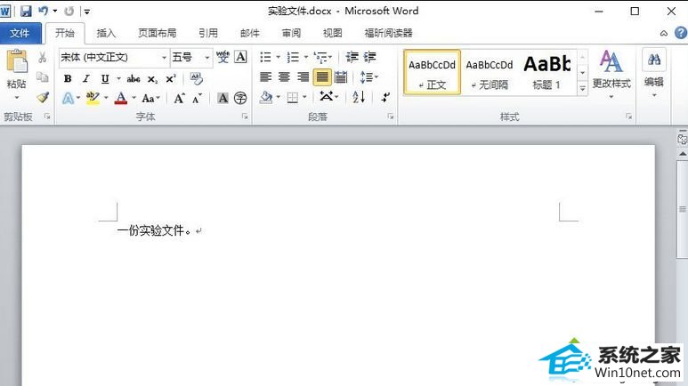Click the 更改样式 Change Styles button
This screenshot has height=386, width=688.
point(611,74)
